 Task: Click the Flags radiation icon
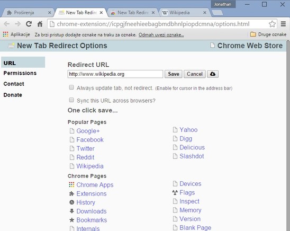click(175, 192)
